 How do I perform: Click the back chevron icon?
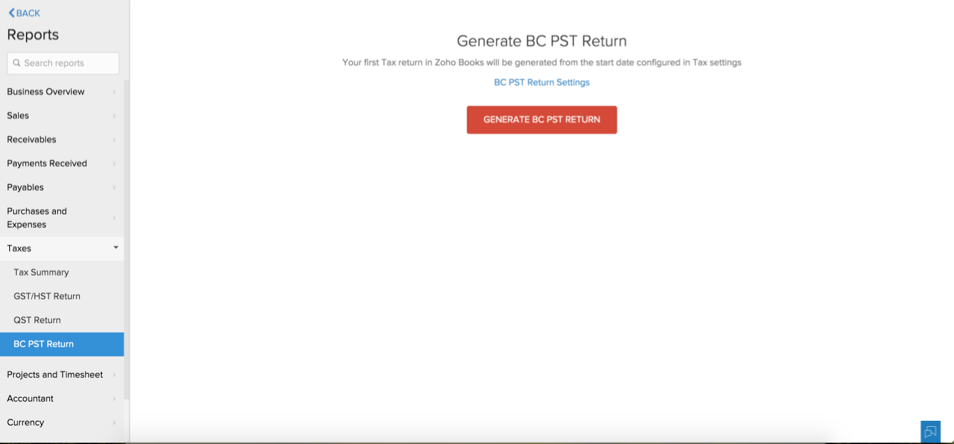tap(11, 13)
